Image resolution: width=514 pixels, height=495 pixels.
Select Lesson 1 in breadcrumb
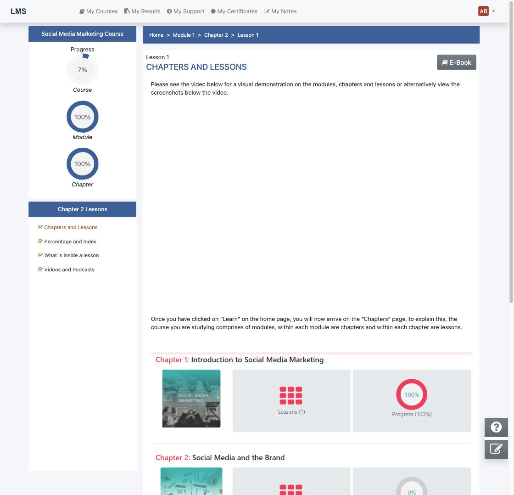[x=248, y=35]
